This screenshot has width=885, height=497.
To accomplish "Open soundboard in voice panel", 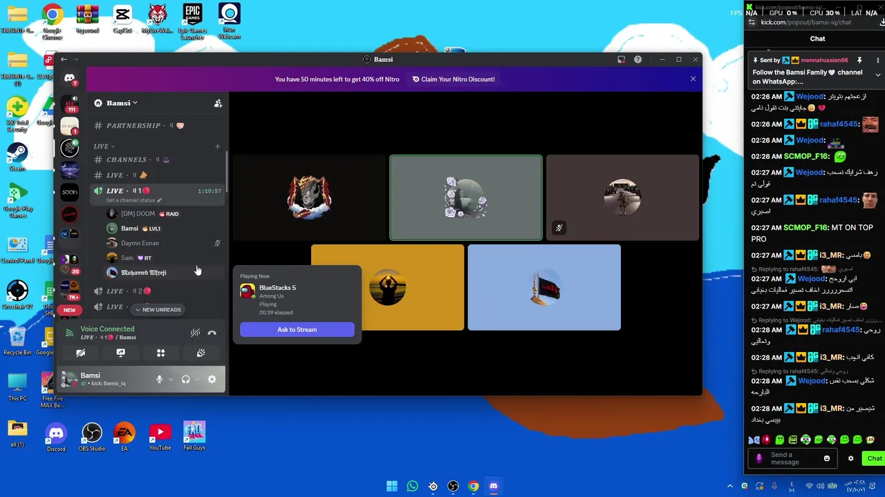I will 201,353.
